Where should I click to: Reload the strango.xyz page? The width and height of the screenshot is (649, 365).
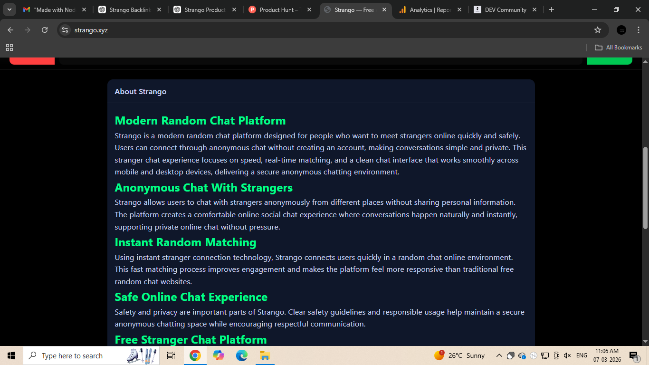click(x=44, y=29)
